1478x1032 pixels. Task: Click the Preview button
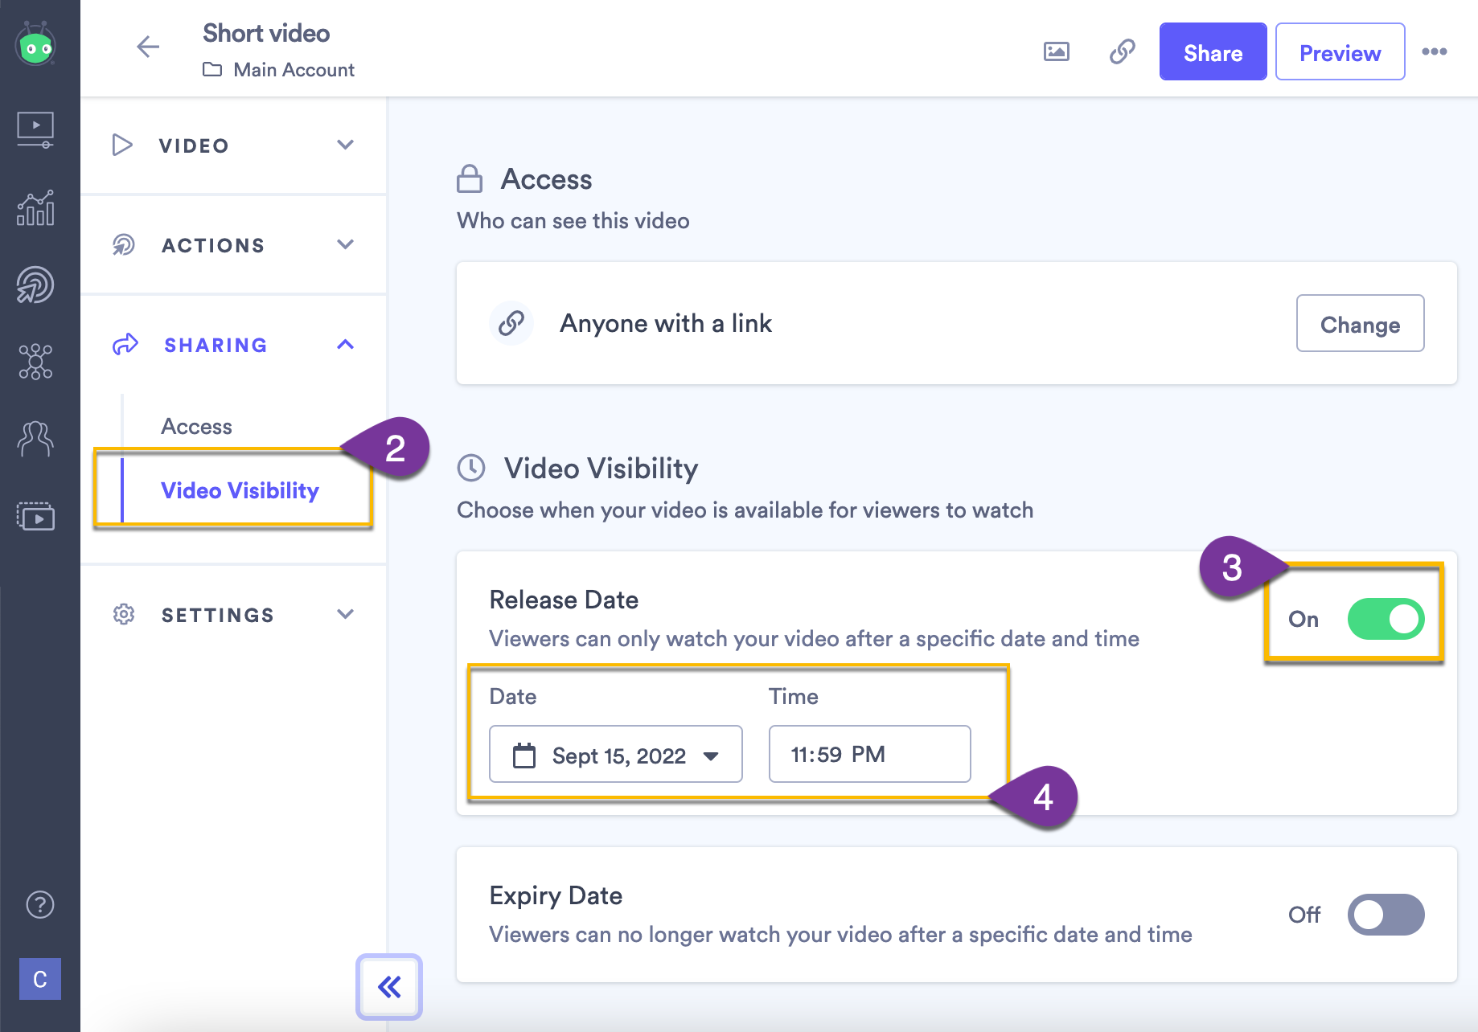click(1340, 52)
